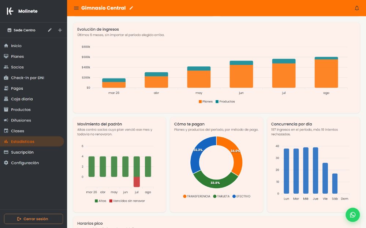Edit Sede Centro with pencil icon
The image size is (366, 228).
tap(50, 30)
